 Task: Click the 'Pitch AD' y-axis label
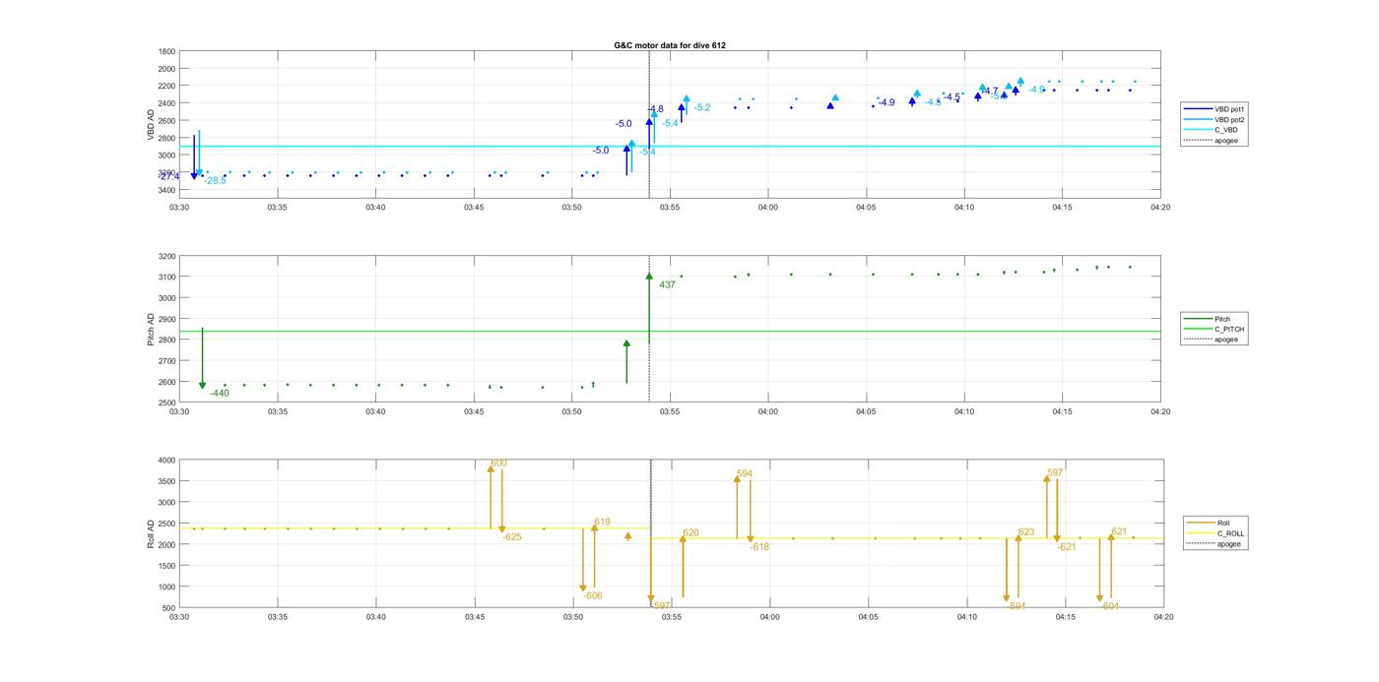click(151, 329)
